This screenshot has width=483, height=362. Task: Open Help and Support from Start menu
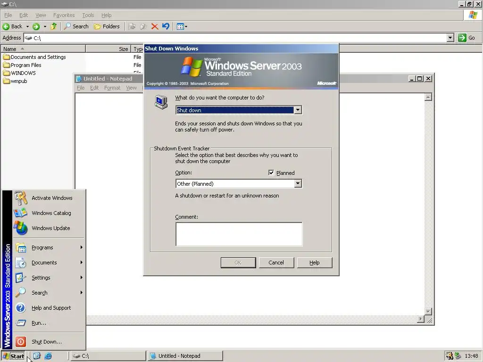pyautogui.click(x=49, y=308)
